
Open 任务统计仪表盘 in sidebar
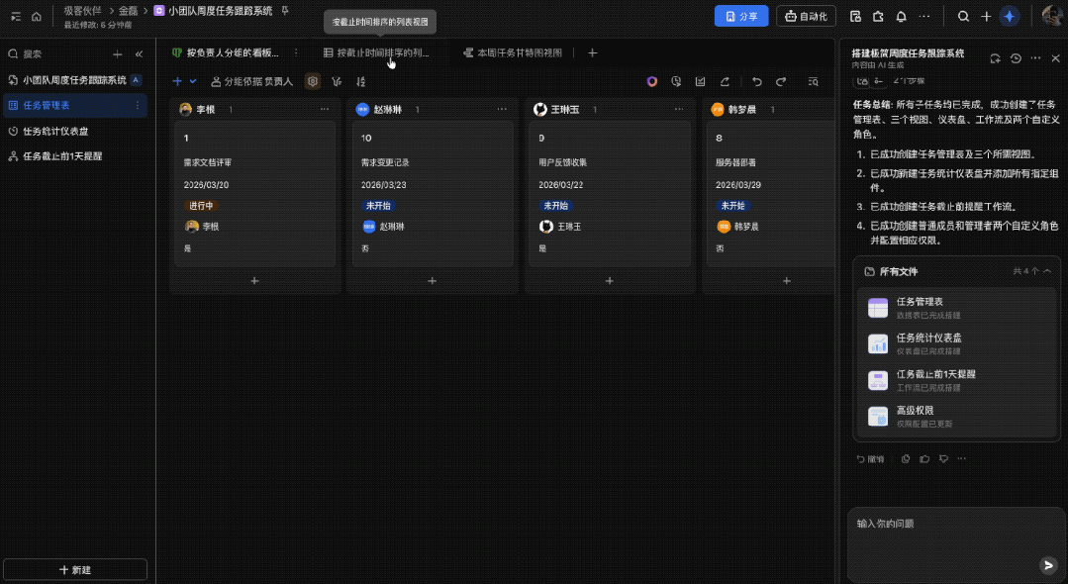pyautogui.click(x=55, y=131)
